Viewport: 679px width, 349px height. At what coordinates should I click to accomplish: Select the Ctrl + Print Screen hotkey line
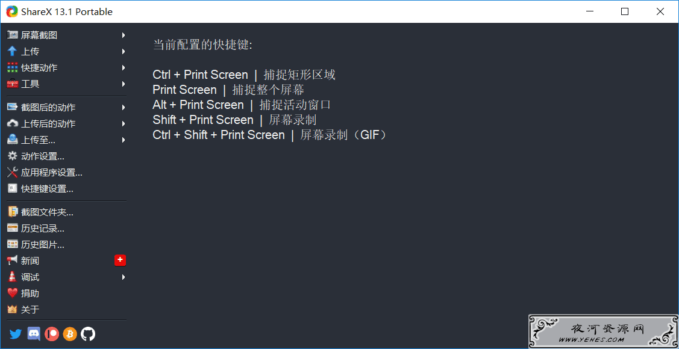(244, 75)
